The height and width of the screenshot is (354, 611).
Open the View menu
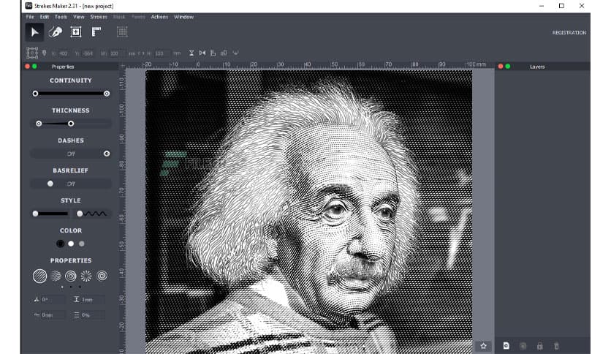[x=79, y=17]
